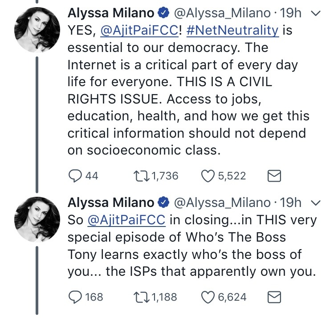Image resolution: width=334 pixels, height=318 pixels.
Task: Open verified badge on second tweet
Action: pyautogui.click(x=163, y=203)
